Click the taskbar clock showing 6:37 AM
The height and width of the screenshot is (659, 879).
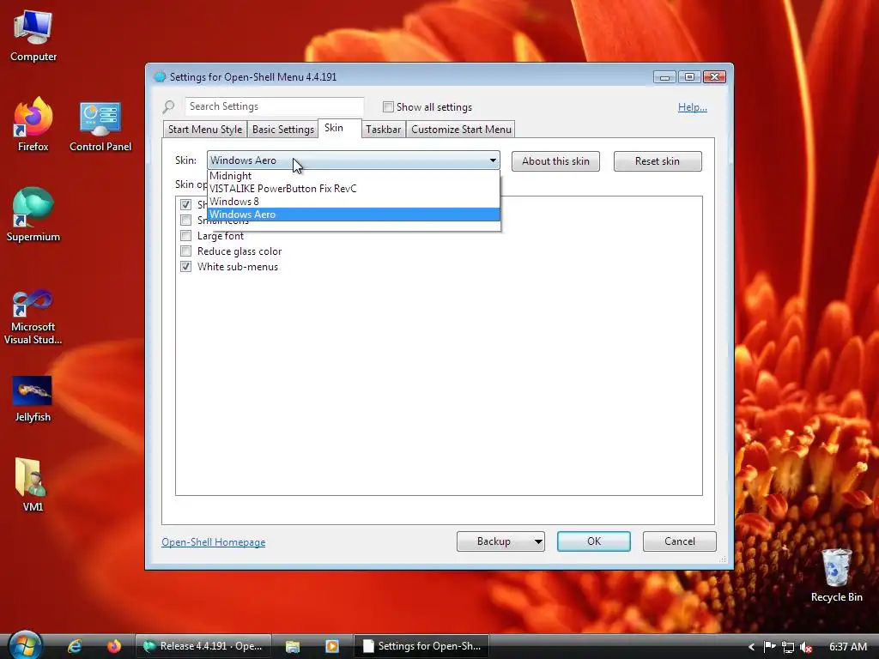click(847, 647)
